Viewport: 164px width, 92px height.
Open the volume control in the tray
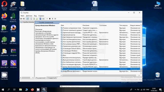pyautogui.click(x=144, y=89)
